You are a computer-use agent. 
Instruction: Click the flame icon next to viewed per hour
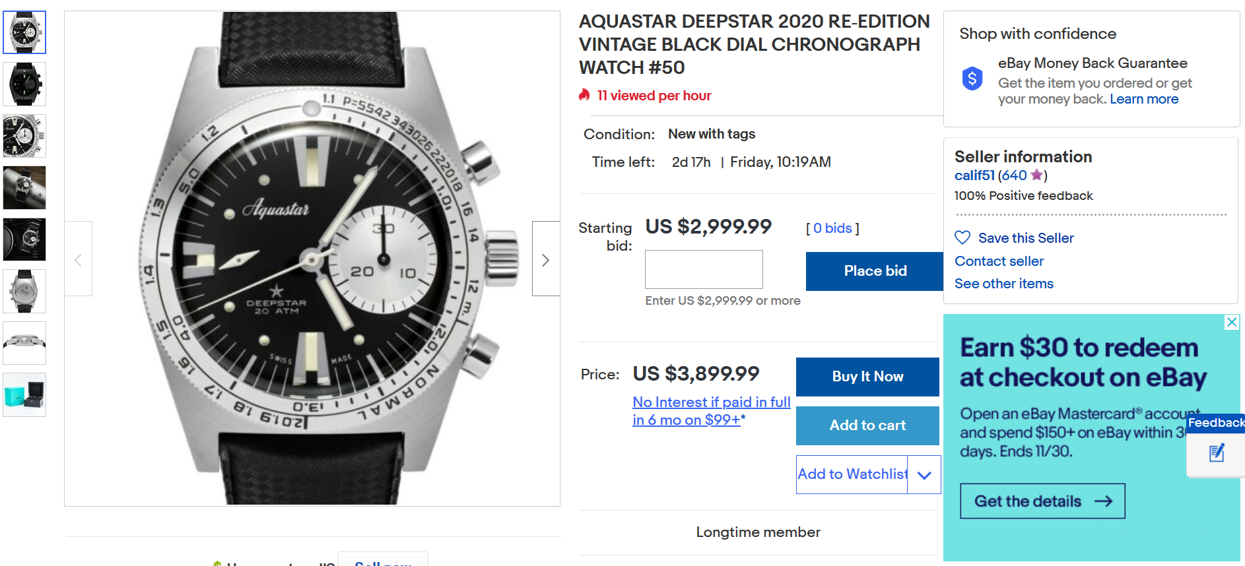pos(584,95)
